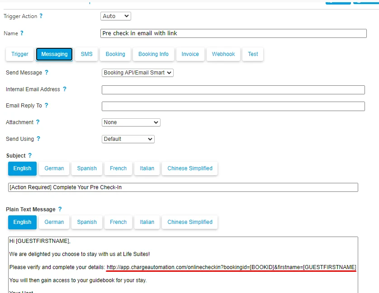Switch to the Trigger tab

(20, 54)
